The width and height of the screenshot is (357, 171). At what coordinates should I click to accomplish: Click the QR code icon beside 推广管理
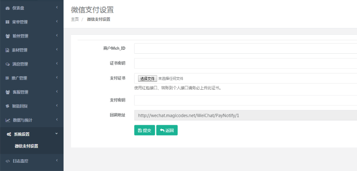pos(7,78)
